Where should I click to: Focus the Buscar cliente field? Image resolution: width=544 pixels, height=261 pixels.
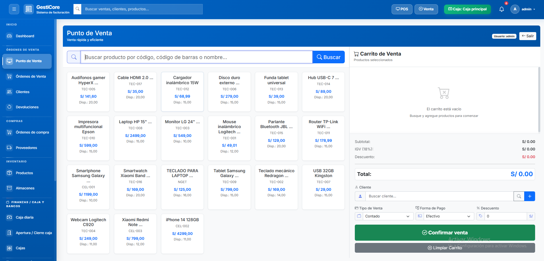(440, 196)
